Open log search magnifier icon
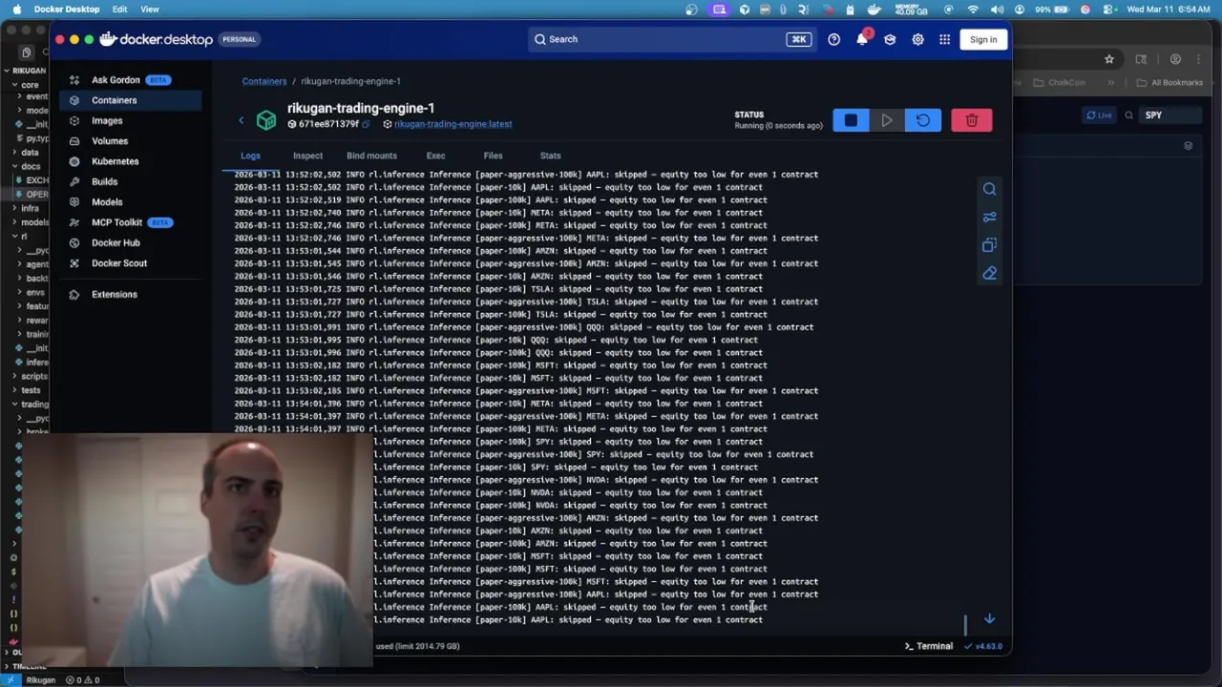 (x=990, y=189)
